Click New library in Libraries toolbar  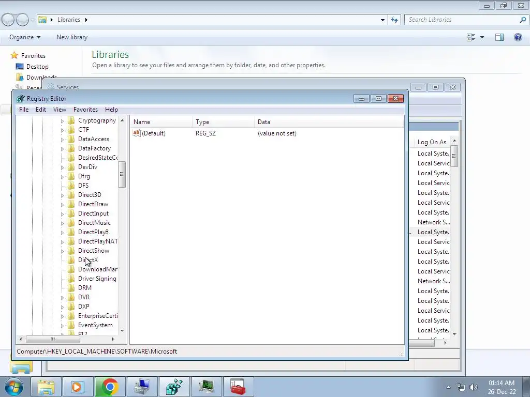pyautogui.click(x=71, y=37)
